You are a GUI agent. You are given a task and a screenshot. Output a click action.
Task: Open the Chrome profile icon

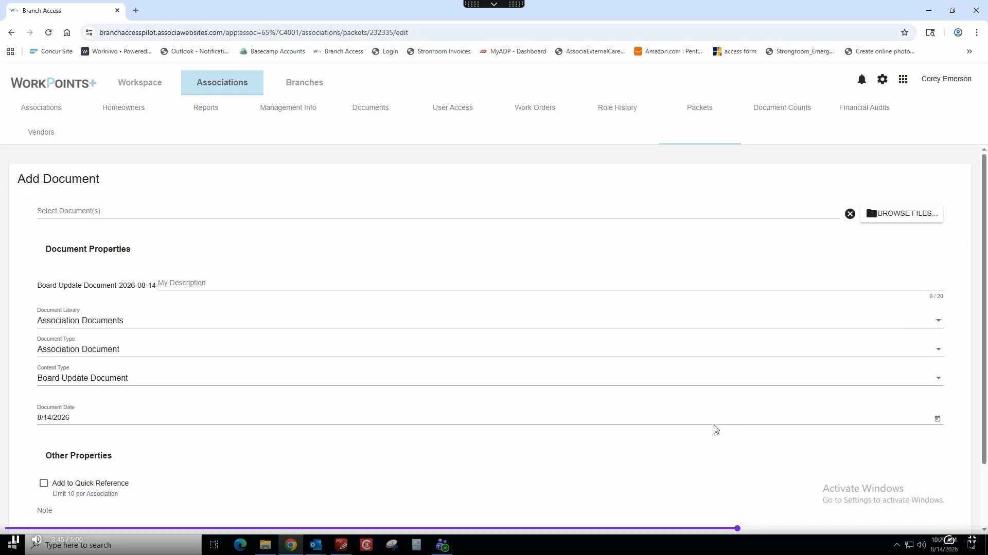[958, 32]
